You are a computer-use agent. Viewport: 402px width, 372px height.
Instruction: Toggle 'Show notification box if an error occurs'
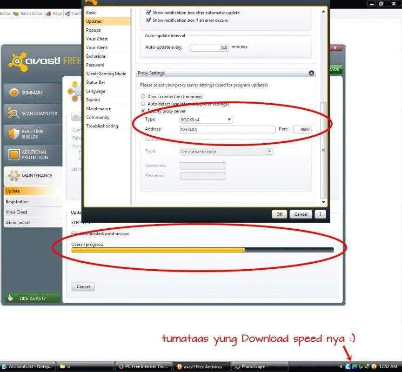148,20
